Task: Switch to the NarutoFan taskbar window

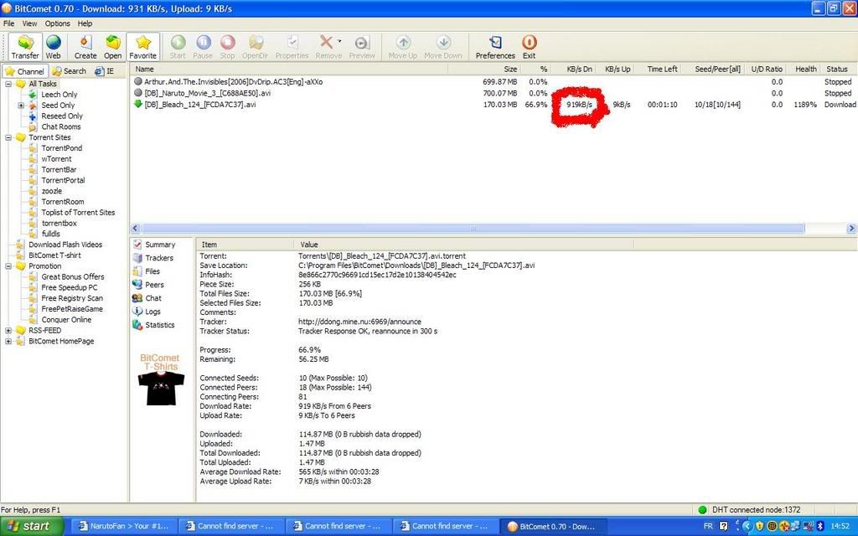Action: point(123,526)
